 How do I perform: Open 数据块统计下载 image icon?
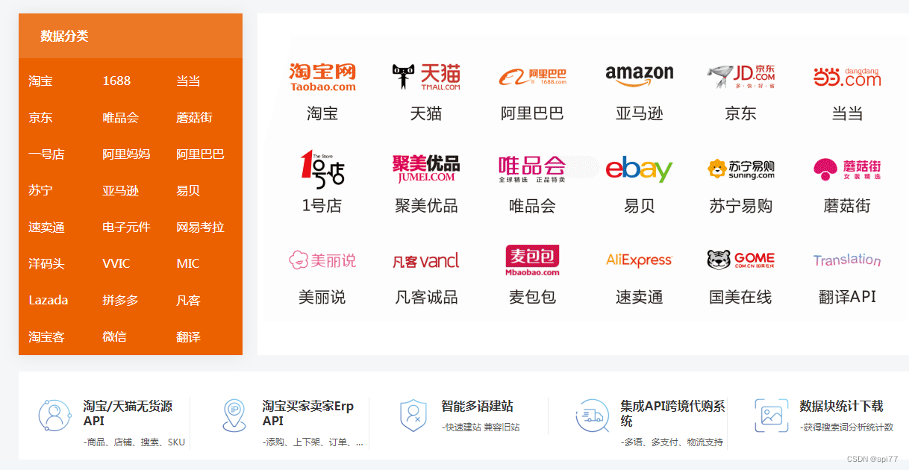(771, 416)
